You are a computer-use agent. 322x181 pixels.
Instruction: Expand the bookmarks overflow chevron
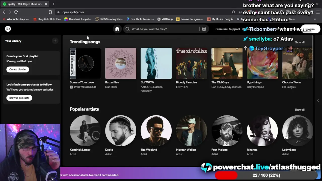[314, 19]
